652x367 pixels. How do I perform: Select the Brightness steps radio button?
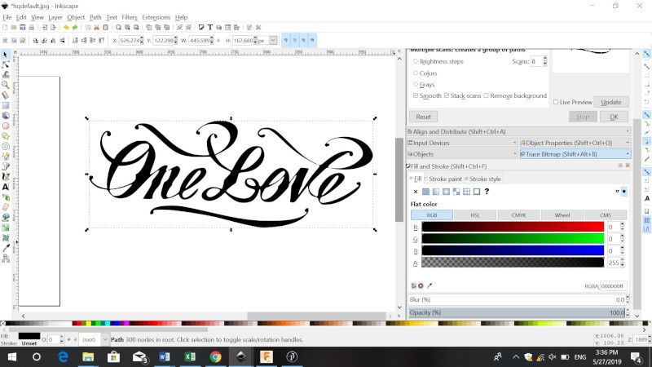click(x=416, y=61)
